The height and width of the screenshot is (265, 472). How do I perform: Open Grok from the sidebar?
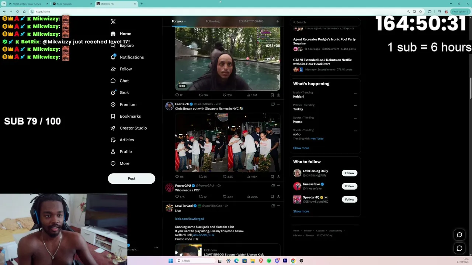[x=119, y=92]
